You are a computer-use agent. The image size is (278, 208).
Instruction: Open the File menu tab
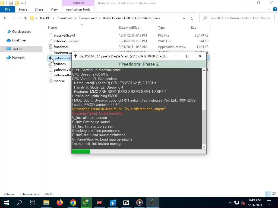click(x=7, y=9)
